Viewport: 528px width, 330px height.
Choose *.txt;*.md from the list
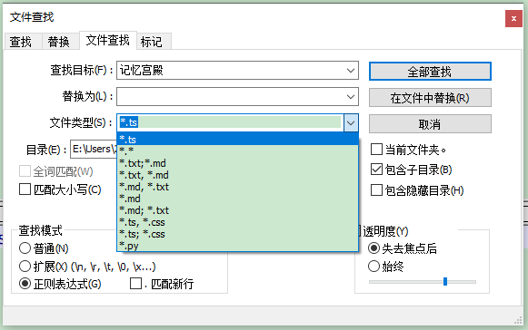pos(237,163)
